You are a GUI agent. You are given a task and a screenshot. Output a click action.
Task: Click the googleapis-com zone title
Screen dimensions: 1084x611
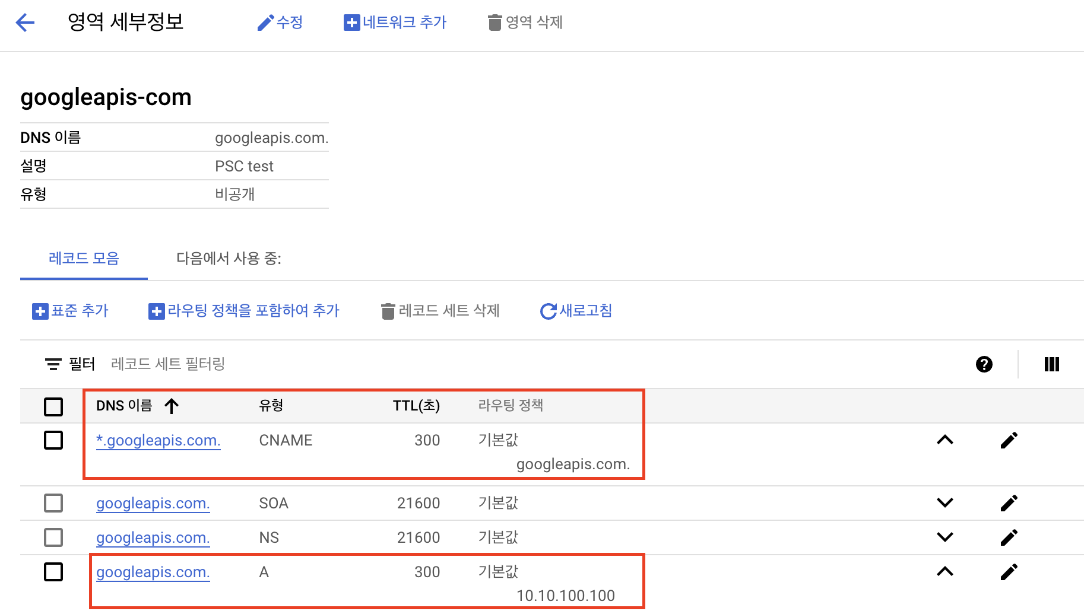point(106,98)
